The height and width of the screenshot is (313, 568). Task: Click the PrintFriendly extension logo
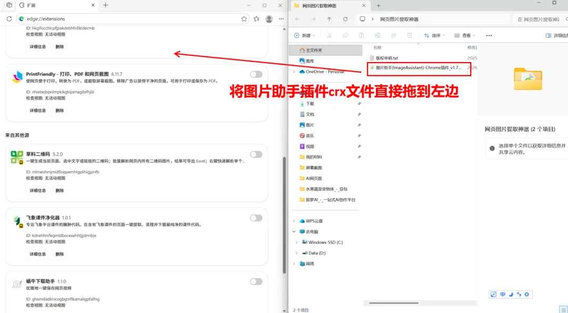click(x=17, y=77)
